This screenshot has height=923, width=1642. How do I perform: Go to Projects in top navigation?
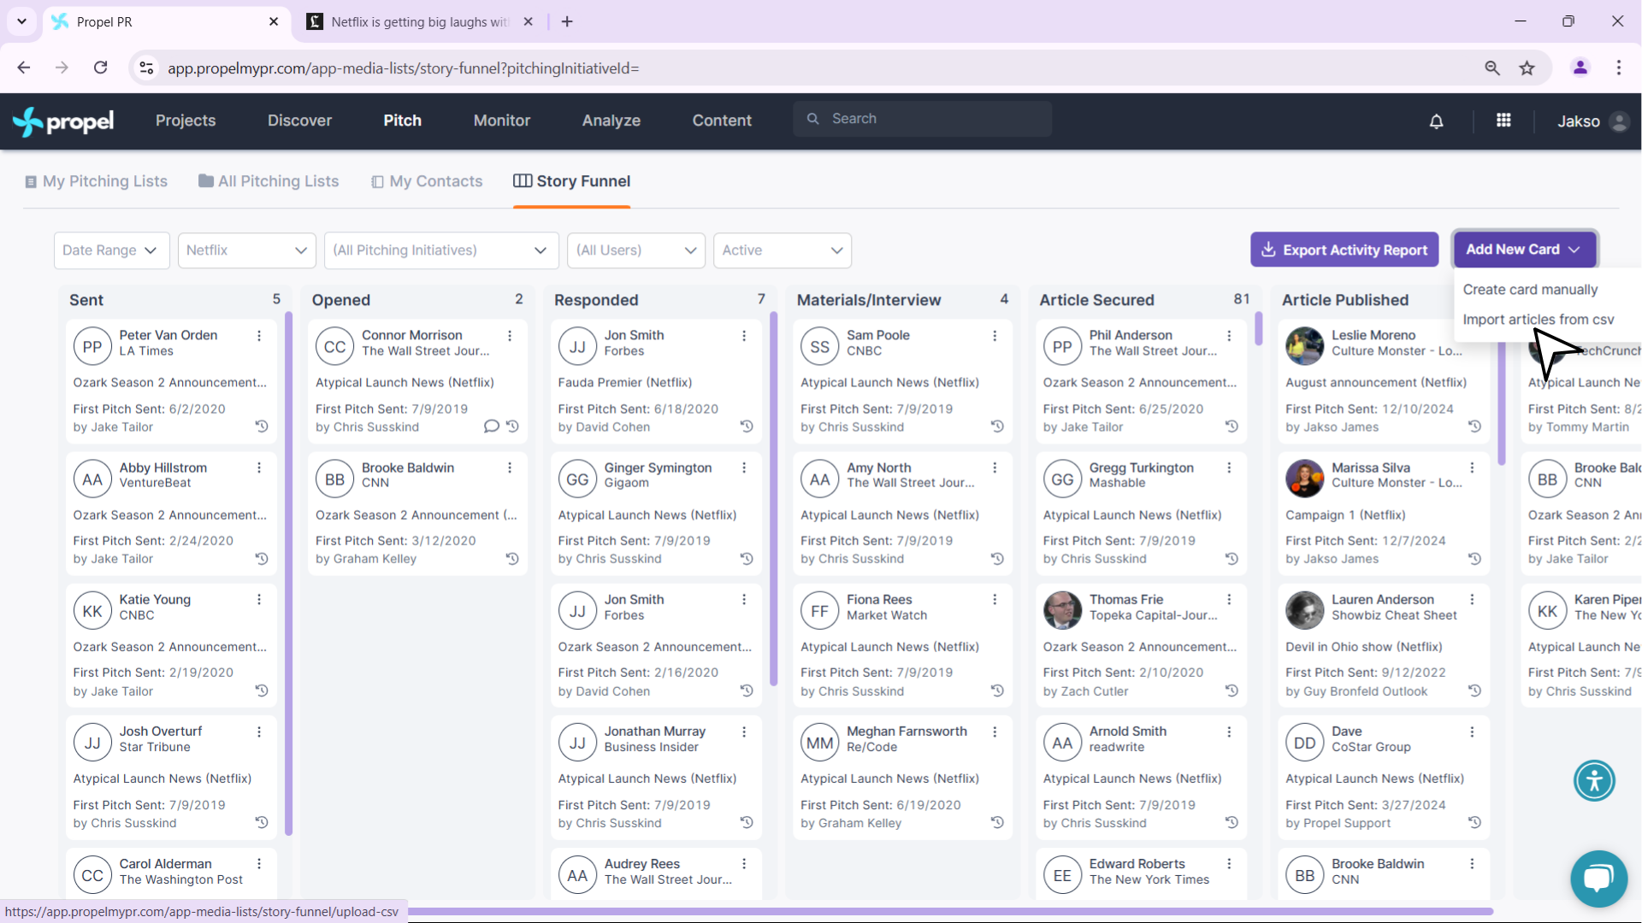click(186, 121)
